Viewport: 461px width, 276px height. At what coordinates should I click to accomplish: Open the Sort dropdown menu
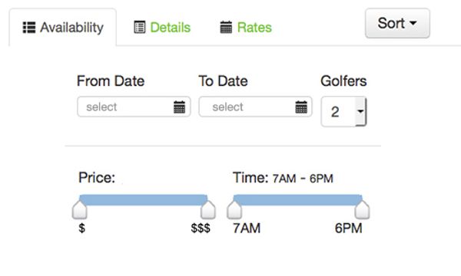pos(397,23)
